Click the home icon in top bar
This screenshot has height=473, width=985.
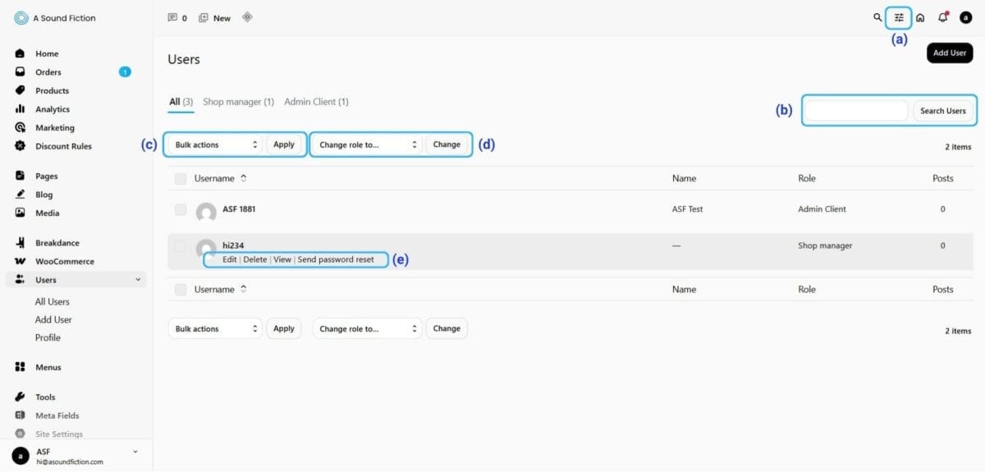(x=920, y=17)
